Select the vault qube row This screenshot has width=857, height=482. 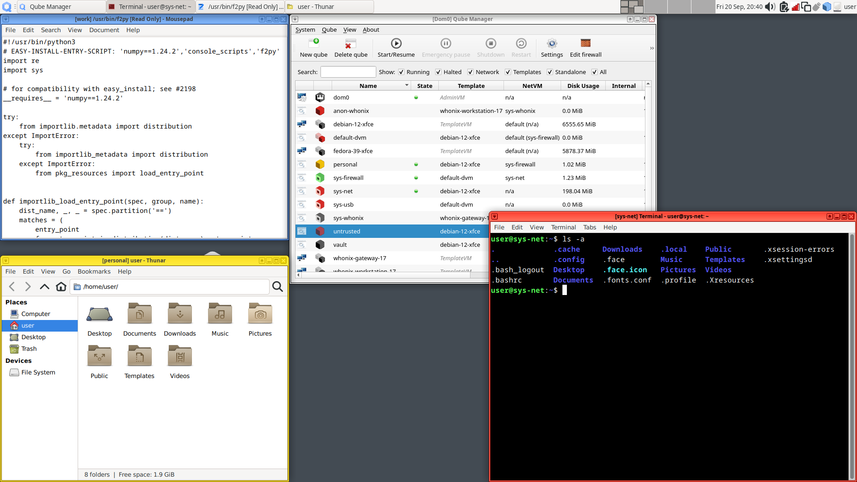[x=392, y=245]
